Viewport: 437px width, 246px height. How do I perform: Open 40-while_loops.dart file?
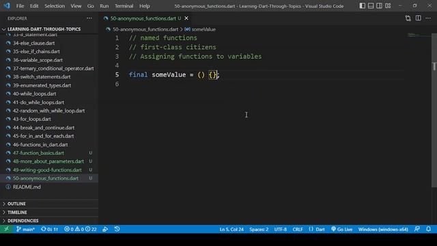pos(49,94)
